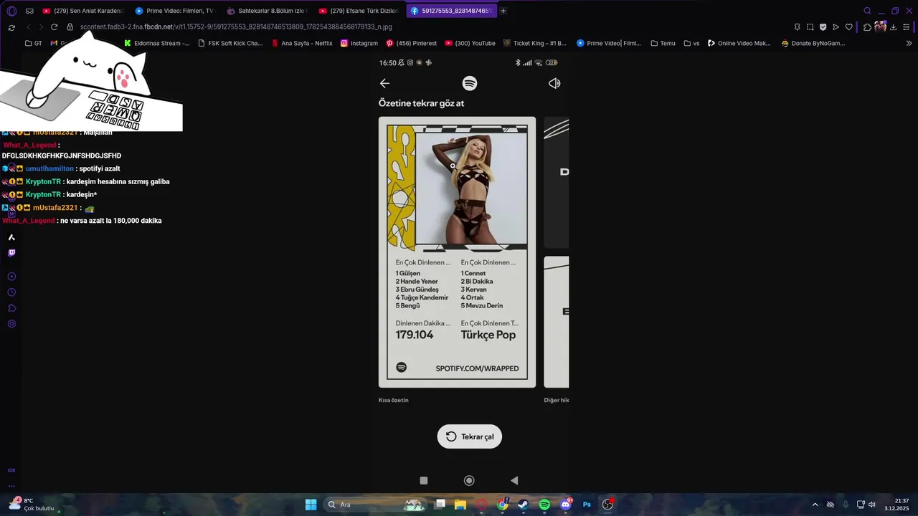Open the FSK Soft Kick Cha... bookmark

229,43
